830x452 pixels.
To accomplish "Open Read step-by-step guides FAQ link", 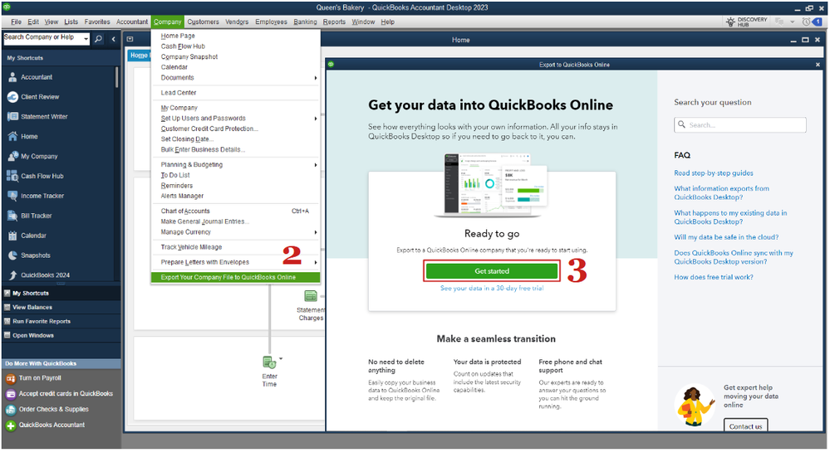I will click(713, 173).
